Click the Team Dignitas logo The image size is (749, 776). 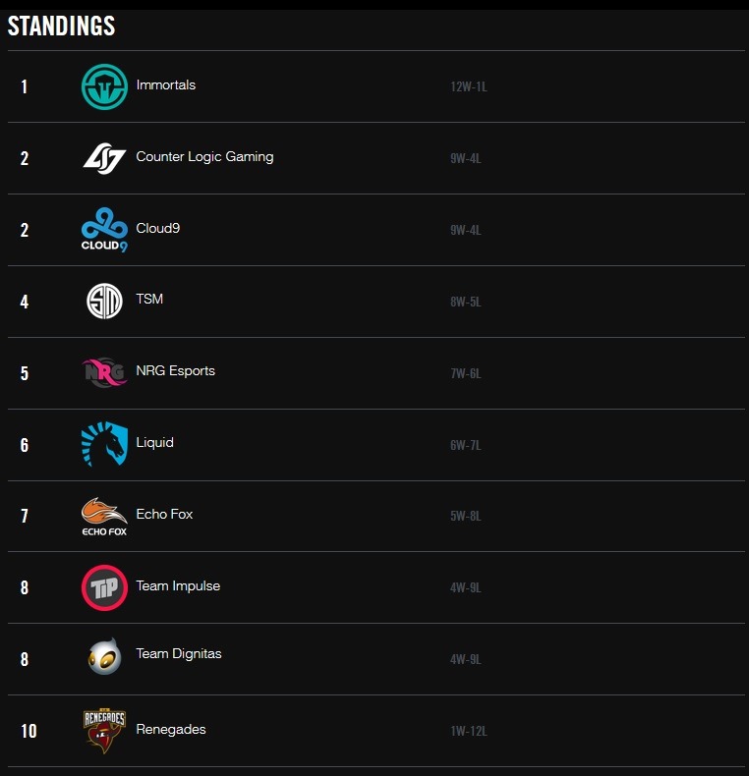[104, 657]
